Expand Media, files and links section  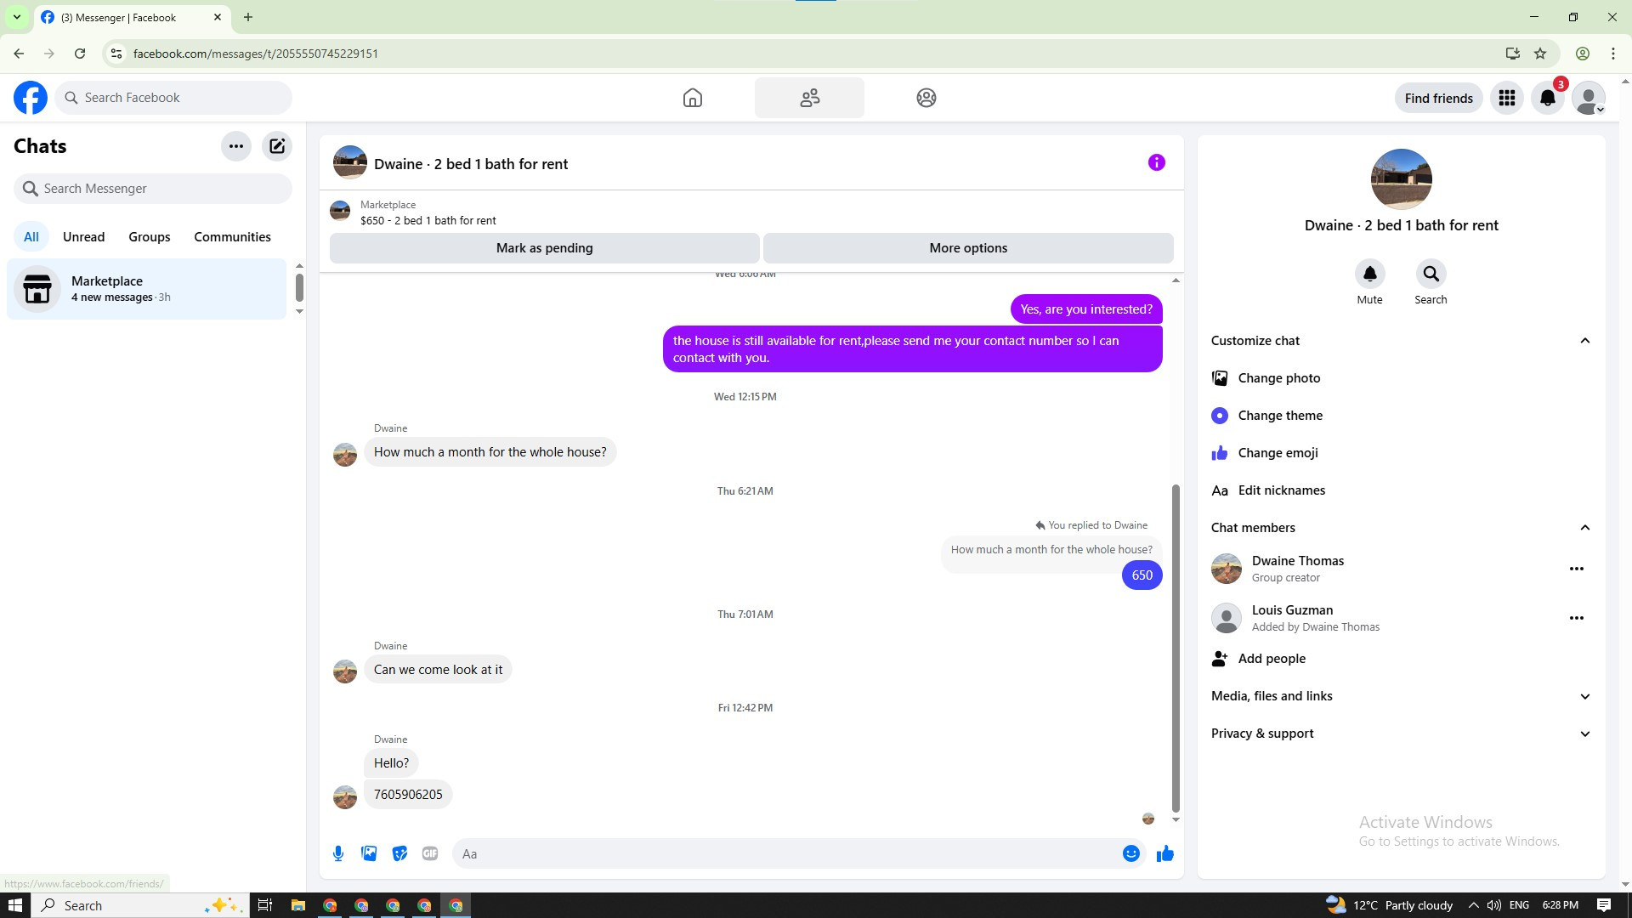coord(1401,696)
